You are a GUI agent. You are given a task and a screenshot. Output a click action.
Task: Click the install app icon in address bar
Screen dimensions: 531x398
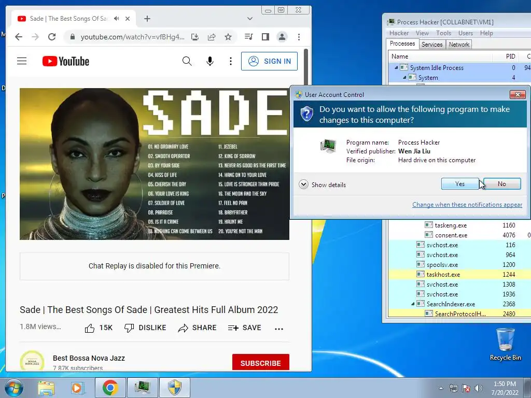click(x=195, y=37)
